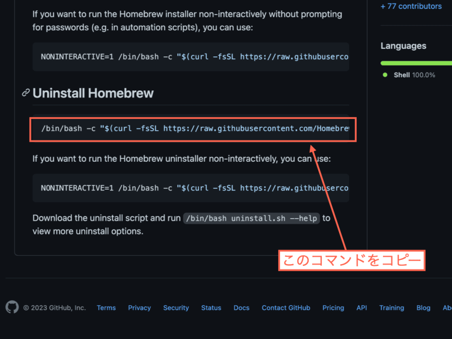Open the Blog footer link
Viewport: 452px width, 339px height.
[x=423, y=308]
